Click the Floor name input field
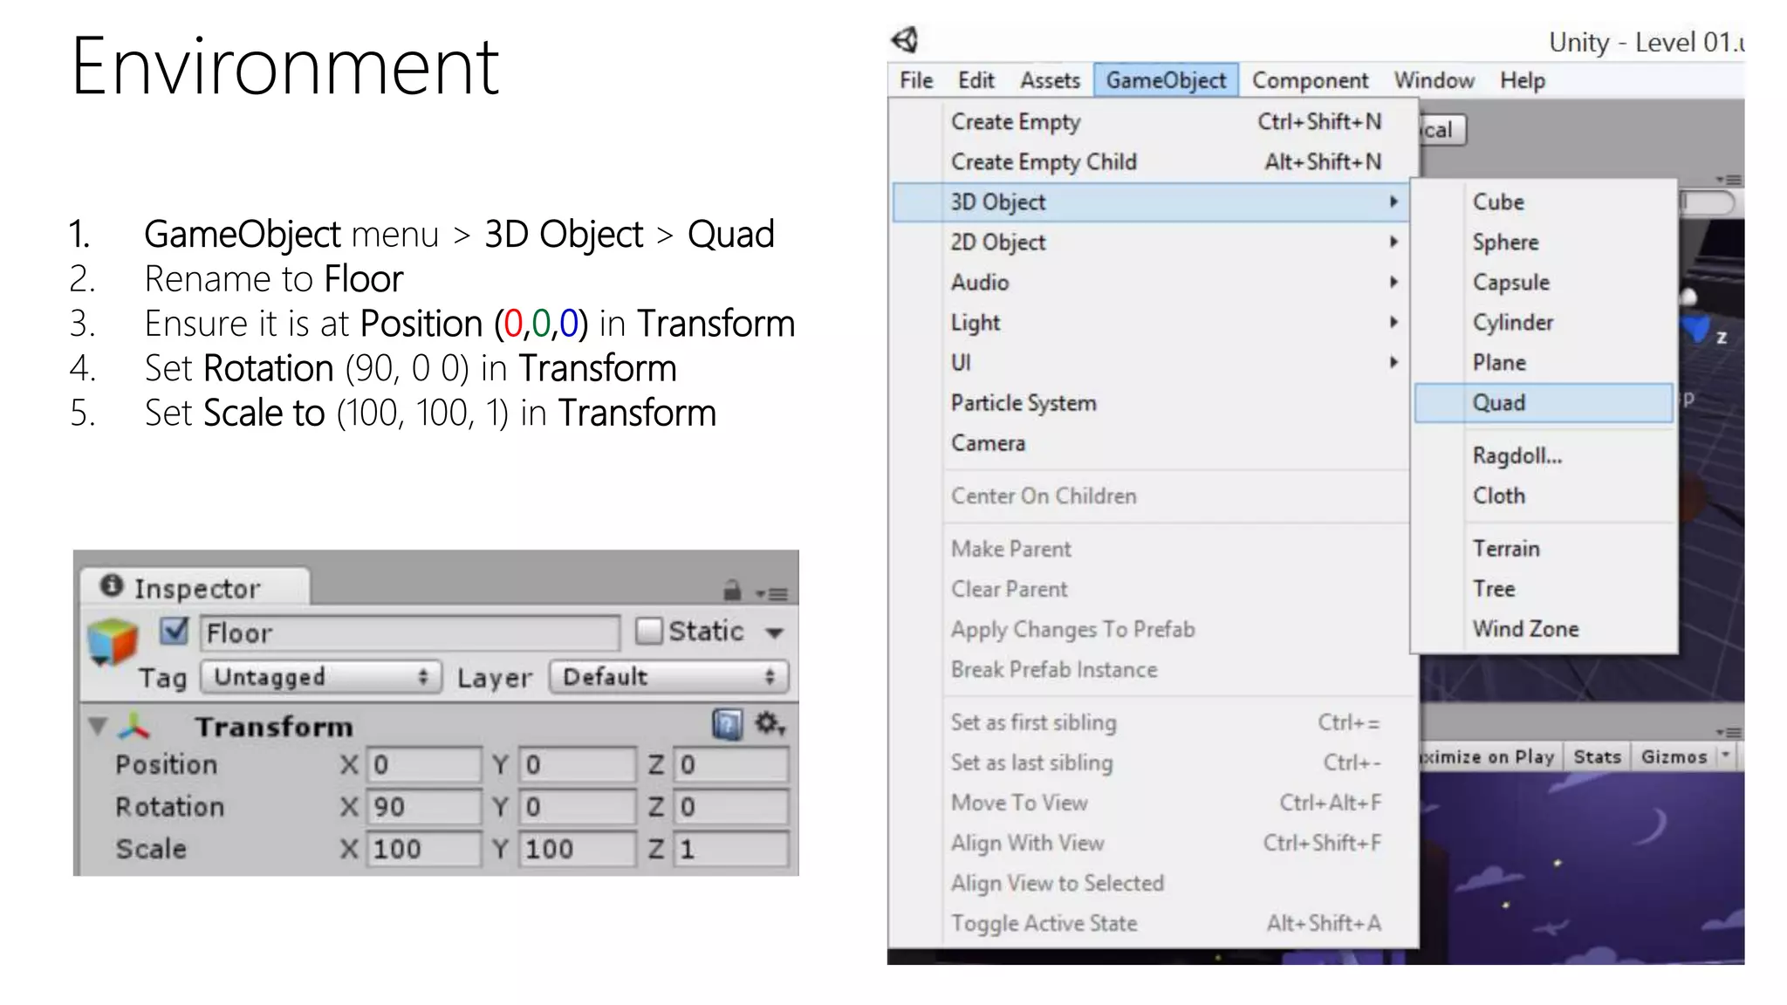The width and height of the screenshot is (1787, 1005). click(409, 632)
